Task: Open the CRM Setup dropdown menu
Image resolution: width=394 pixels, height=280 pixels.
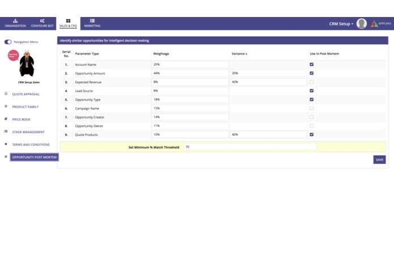Action: 341,24
